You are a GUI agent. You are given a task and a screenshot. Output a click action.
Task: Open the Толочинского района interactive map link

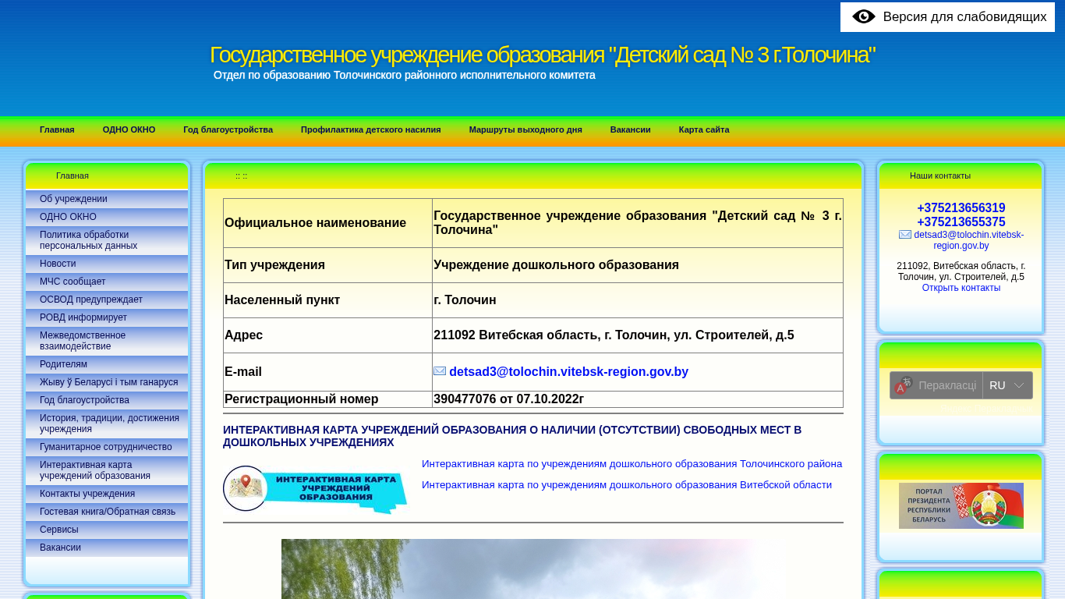pos(632,464)
